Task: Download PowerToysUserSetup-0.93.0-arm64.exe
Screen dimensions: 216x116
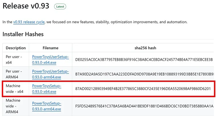Action: (x=50, y=74)
